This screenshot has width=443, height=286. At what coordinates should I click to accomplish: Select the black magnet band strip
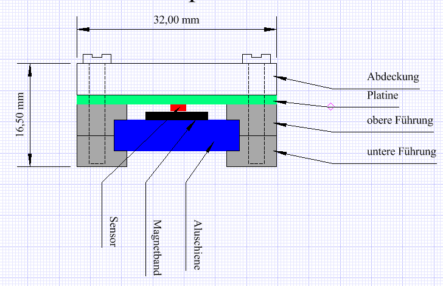(x=176, y=115)
